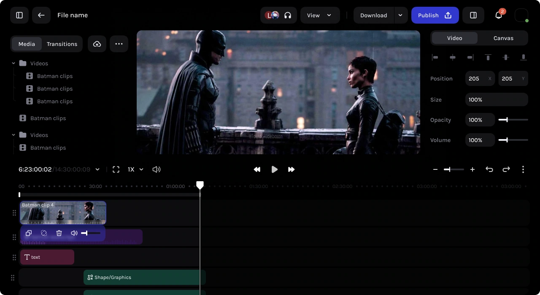Open media panel more options (three dots)
Viewport: 540px width, 295px height.
click(x=119, y=44)
